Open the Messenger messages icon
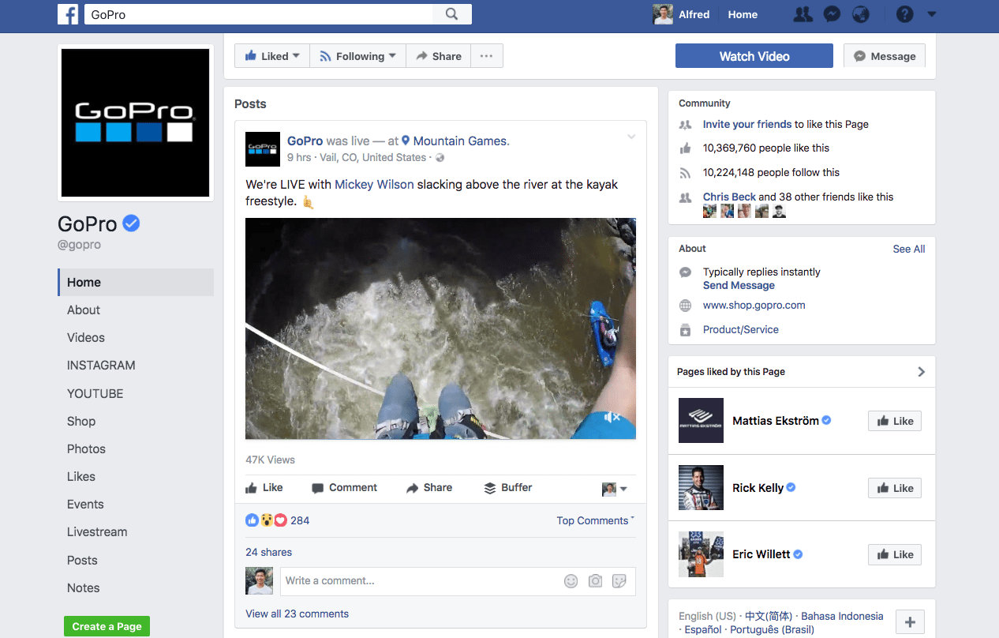The height and width of the screenshot is (638, 999). 832,14
